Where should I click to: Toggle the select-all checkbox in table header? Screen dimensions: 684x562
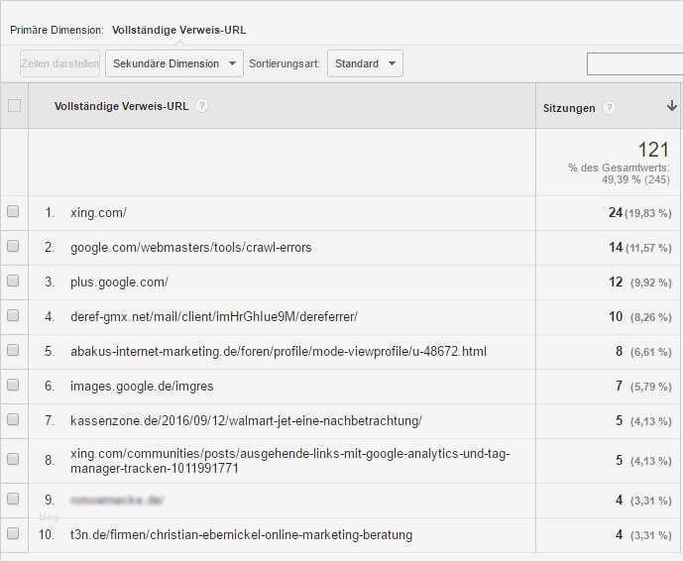[15, 106]
